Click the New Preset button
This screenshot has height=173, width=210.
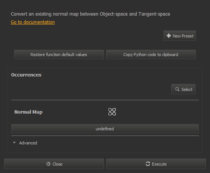179,36
